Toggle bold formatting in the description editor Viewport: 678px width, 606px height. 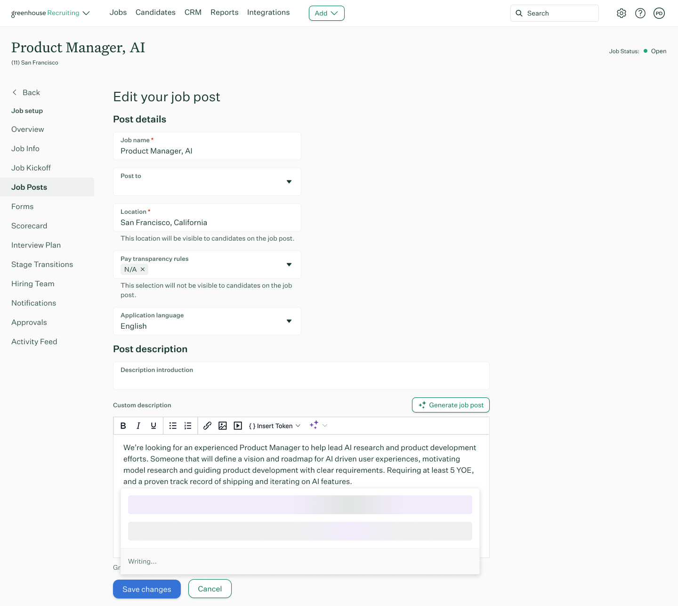(123, 425)
